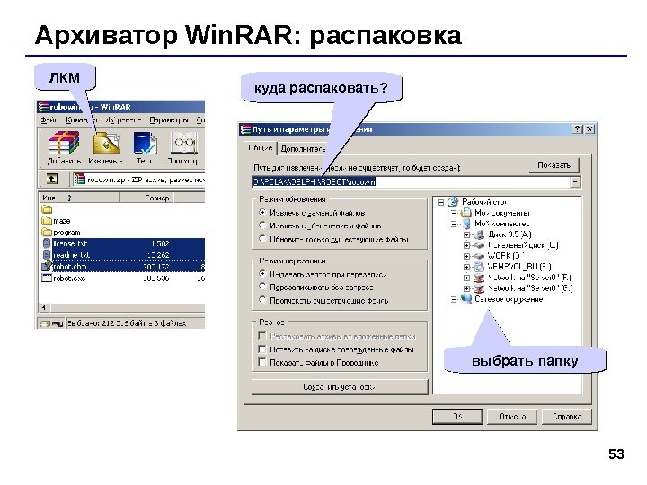
Task: Select the Мой компьютер icon in the folder tree
Action: (466, 224)
